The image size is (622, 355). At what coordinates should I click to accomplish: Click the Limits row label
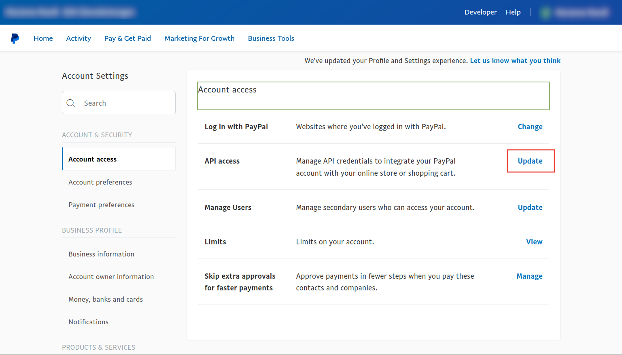[215, 242]
